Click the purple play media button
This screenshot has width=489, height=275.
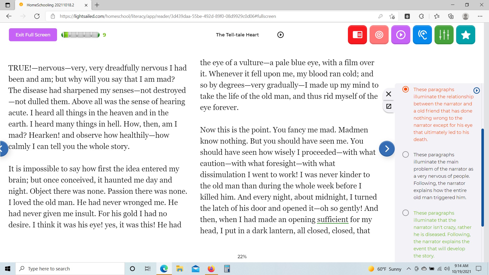coord(400,35)
